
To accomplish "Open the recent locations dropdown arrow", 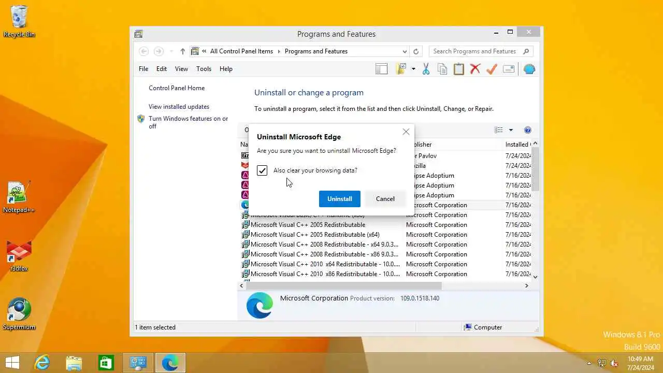I will [x=171, y=51].
